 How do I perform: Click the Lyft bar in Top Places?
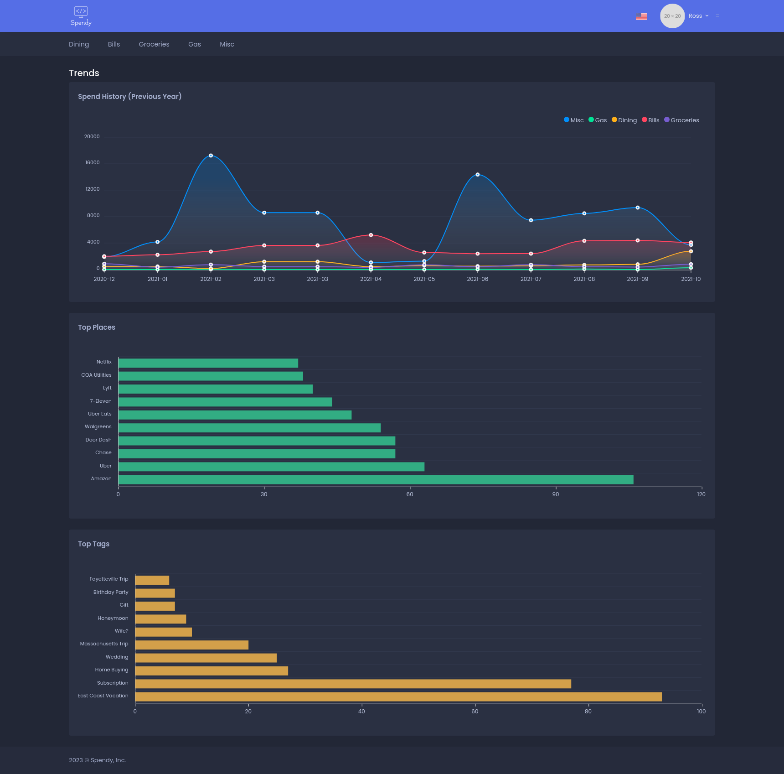(x=216, y=389)
